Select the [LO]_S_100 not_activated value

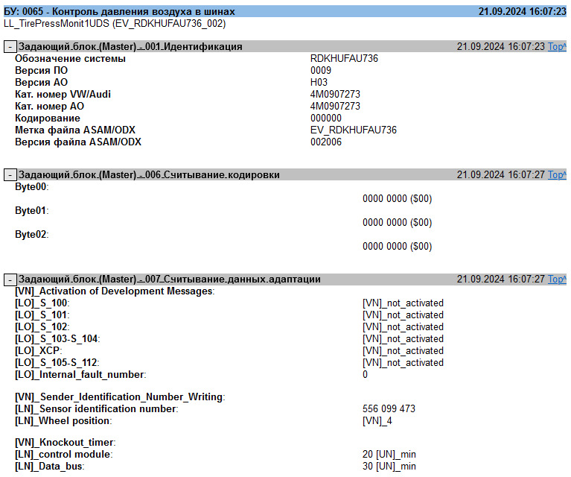point(403,303)
